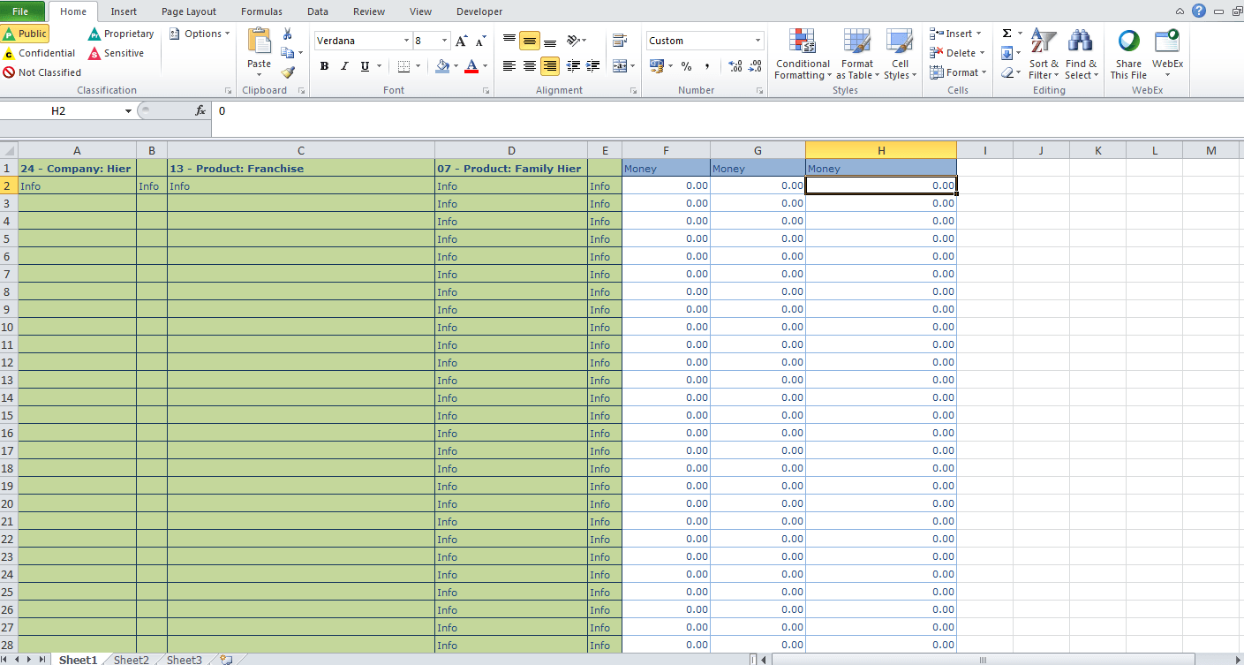Toggle Align Text Right
1244x665 pixels.
pyautogui.click(x=550, y=66)
